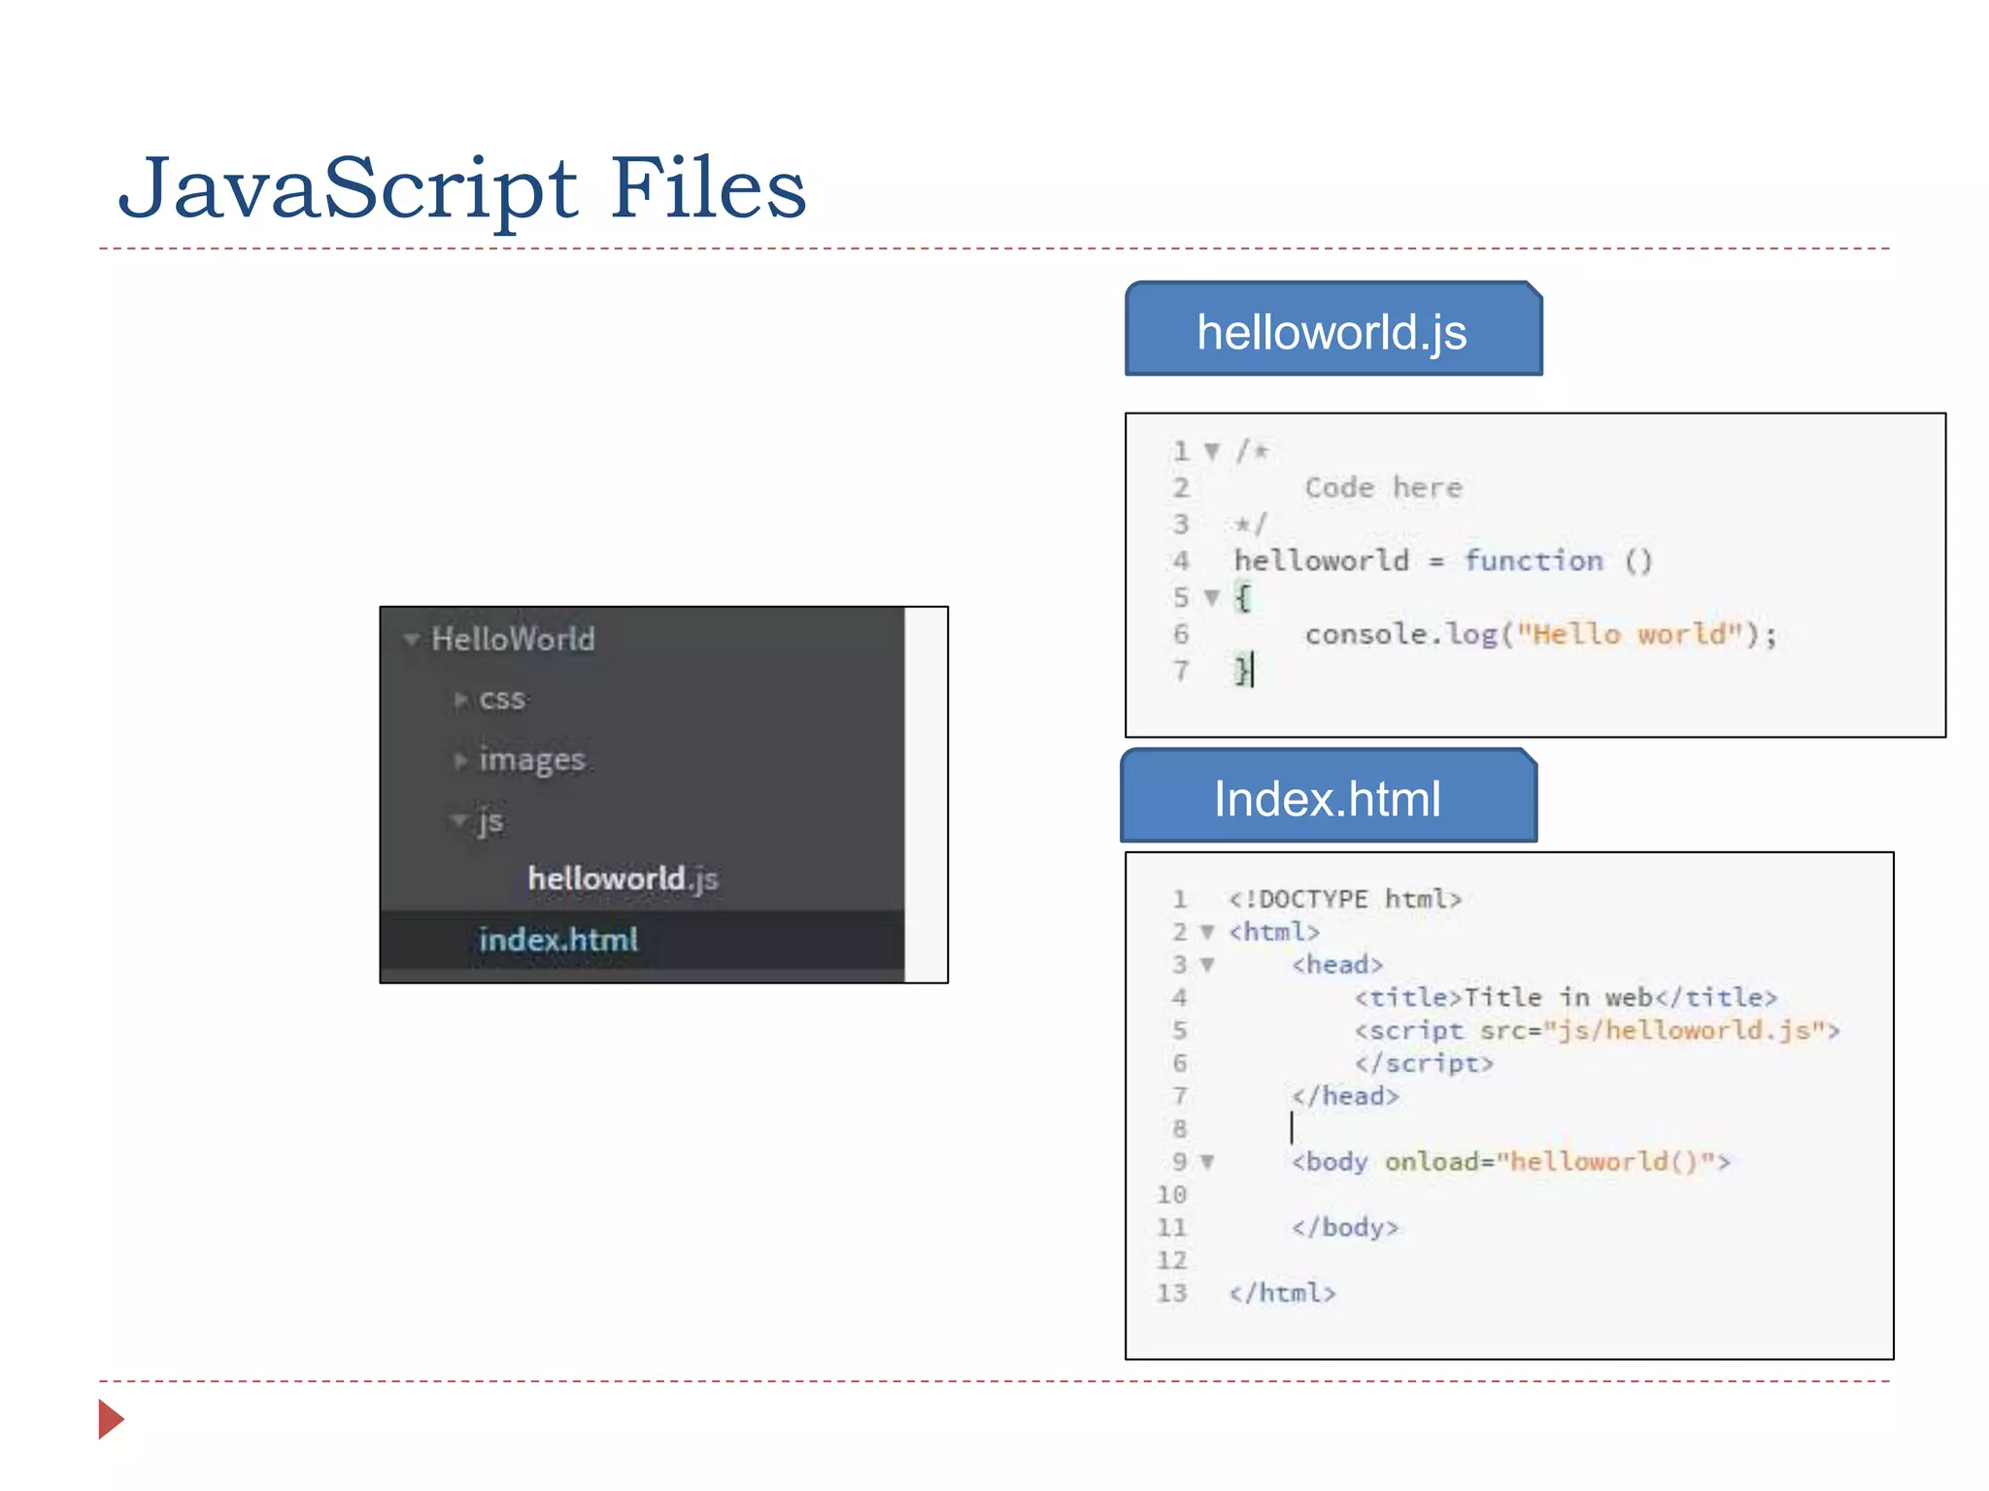Click the 'function' keyword on line 4
This screenshot has width=1989, height=1491.
[1534, 560]
